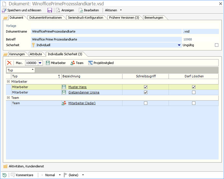Viewport: 224px width, 179px height.
Task: Collapse the Mitarbeiter group
Action: pyautogui.click(x=8, y=81)
